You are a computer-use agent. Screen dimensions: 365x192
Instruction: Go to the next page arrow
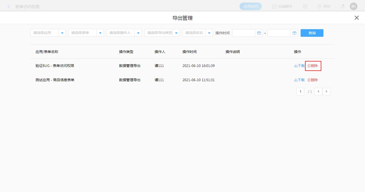(x=326, y=92)
